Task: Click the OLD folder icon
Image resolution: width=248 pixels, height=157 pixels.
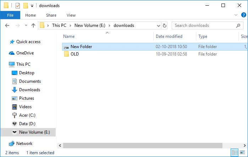Action: [66, 54]
